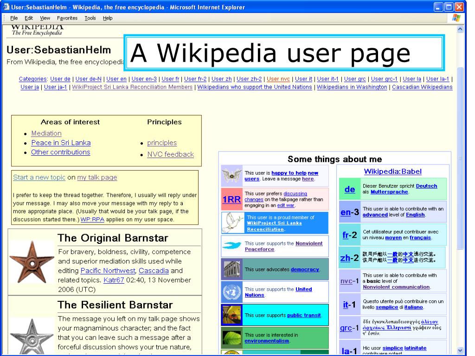
Task: Open Other contributions link
Action: tap(61, 152)
